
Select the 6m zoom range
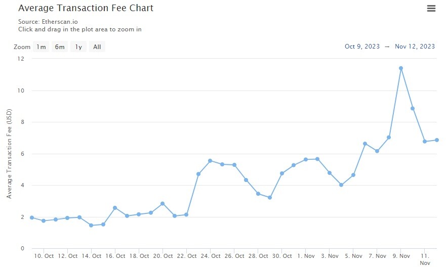[60, 47]
